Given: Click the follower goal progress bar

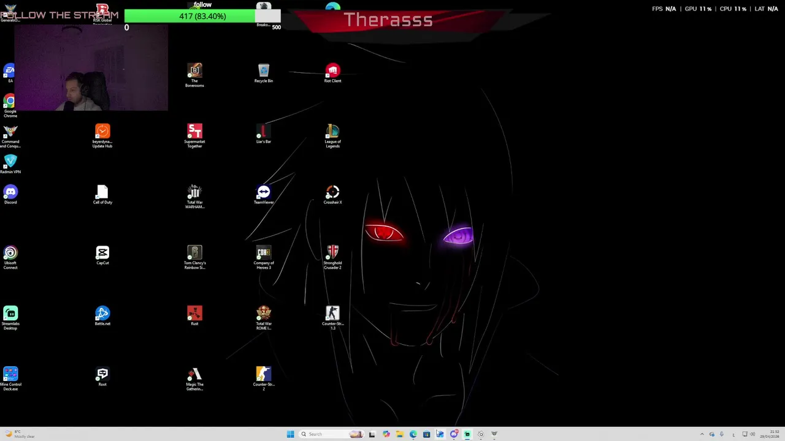Looking at the screenshot, I should pos(202,16).
